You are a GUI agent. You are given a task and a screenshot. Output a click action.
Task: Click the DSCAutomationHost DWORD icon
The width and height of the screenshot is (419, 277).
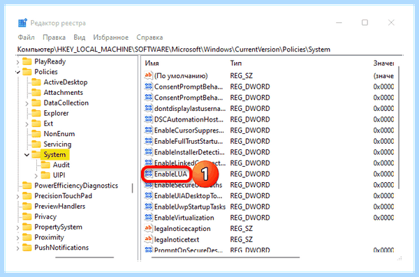click(148, 119)
